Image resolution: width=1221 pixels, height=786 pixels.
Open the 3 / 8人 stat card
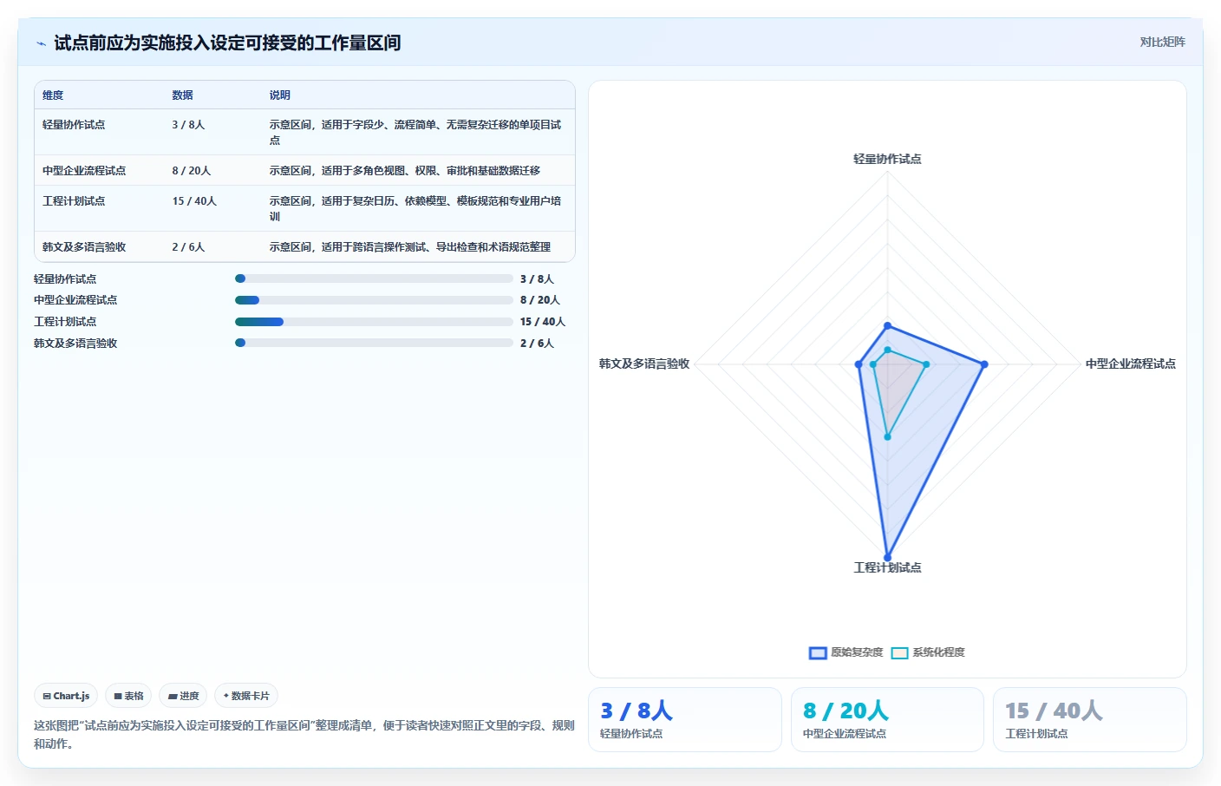coord(685,719)
